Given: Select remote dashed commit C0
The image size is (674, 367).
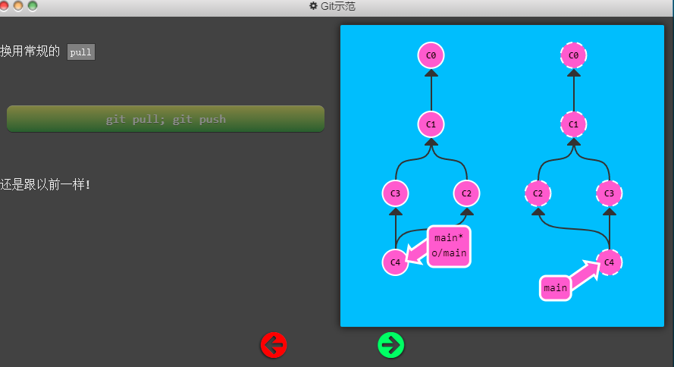Looking at the screenshot, I should [573, 55].
